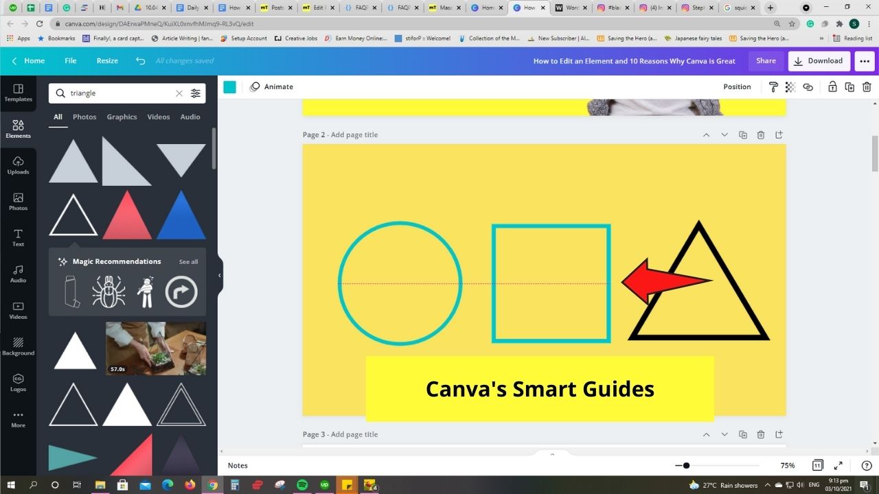
Task: Open the Uploads sidebar panel
Action: click(x=18, y=165)
